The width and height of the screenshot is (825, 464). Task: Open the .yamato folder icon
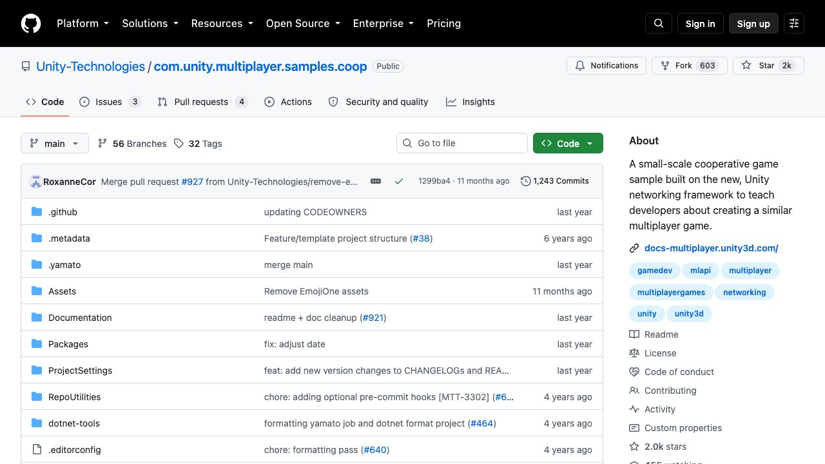(x=37, y=265)
